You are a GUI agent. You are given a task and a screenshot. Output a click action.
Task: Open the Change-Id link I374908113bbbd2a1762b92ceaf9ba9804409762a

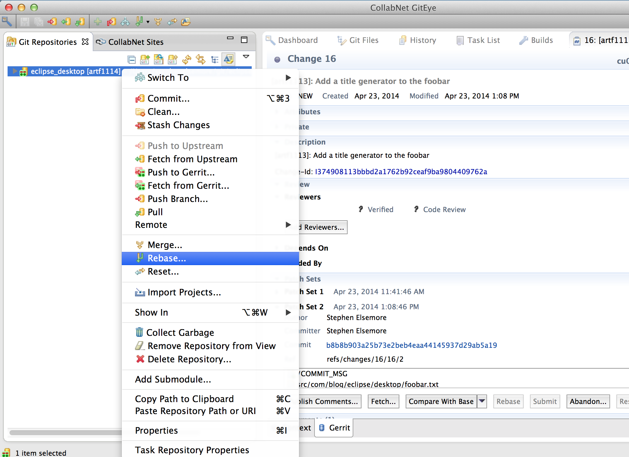pyautogui.click(x=401, y=172)
